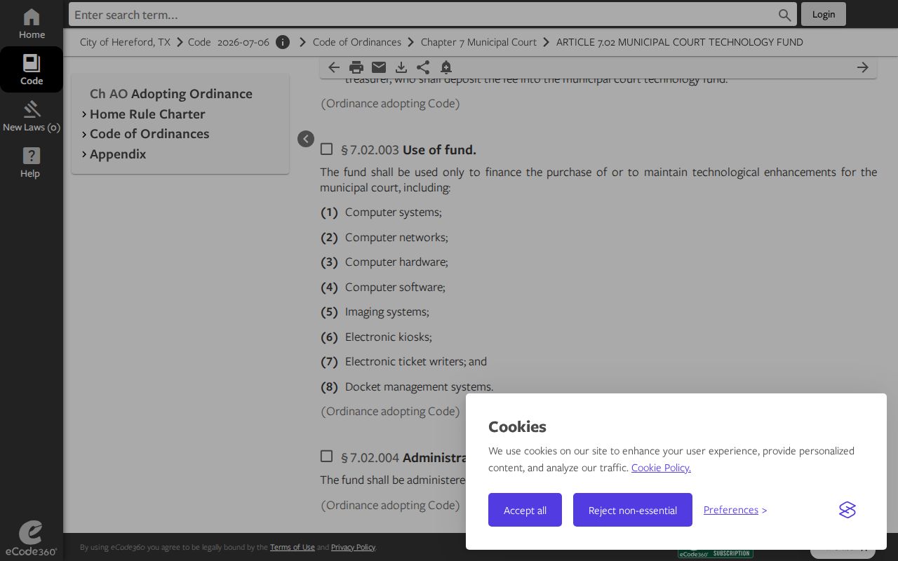The height and width of the screenshot is (561, 898).
Task: Go to previous section arrow
Action: coord(334,67)
